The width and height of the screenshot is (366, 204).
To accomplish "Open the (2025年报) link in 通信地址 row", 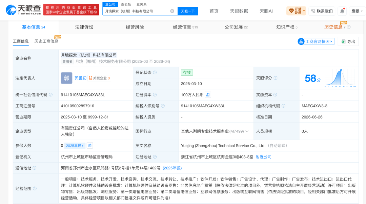I will point(172,168).
